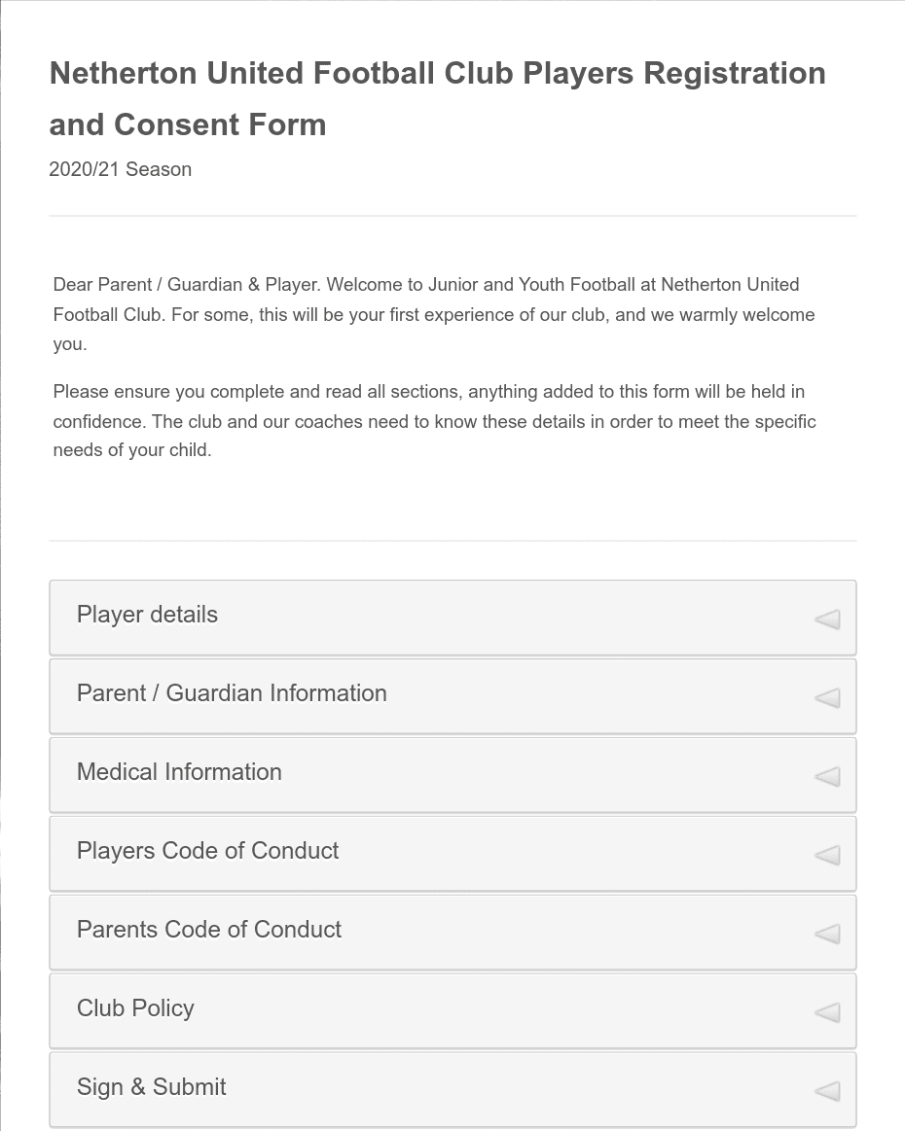
Task: Go to the Sign & Submit section
Action: pos(152,1088)
